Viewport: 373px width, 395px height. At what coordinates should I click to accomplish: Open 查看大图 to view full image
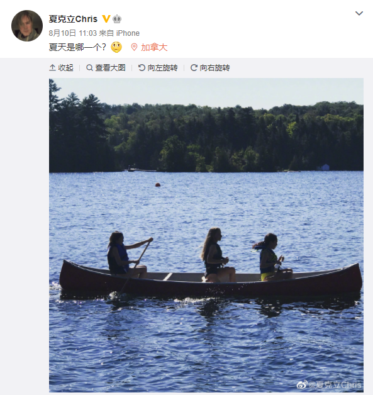[x=106, y=68]
